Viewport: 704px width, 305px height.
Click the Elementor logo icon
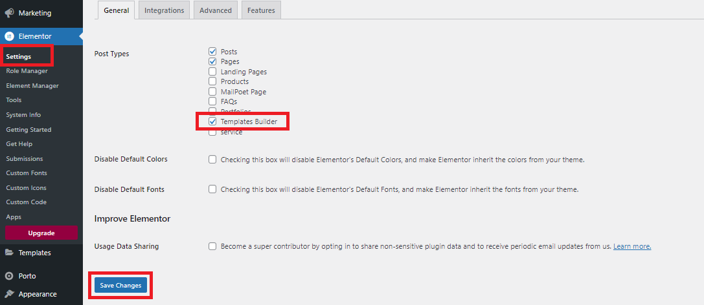click(9, 36)
